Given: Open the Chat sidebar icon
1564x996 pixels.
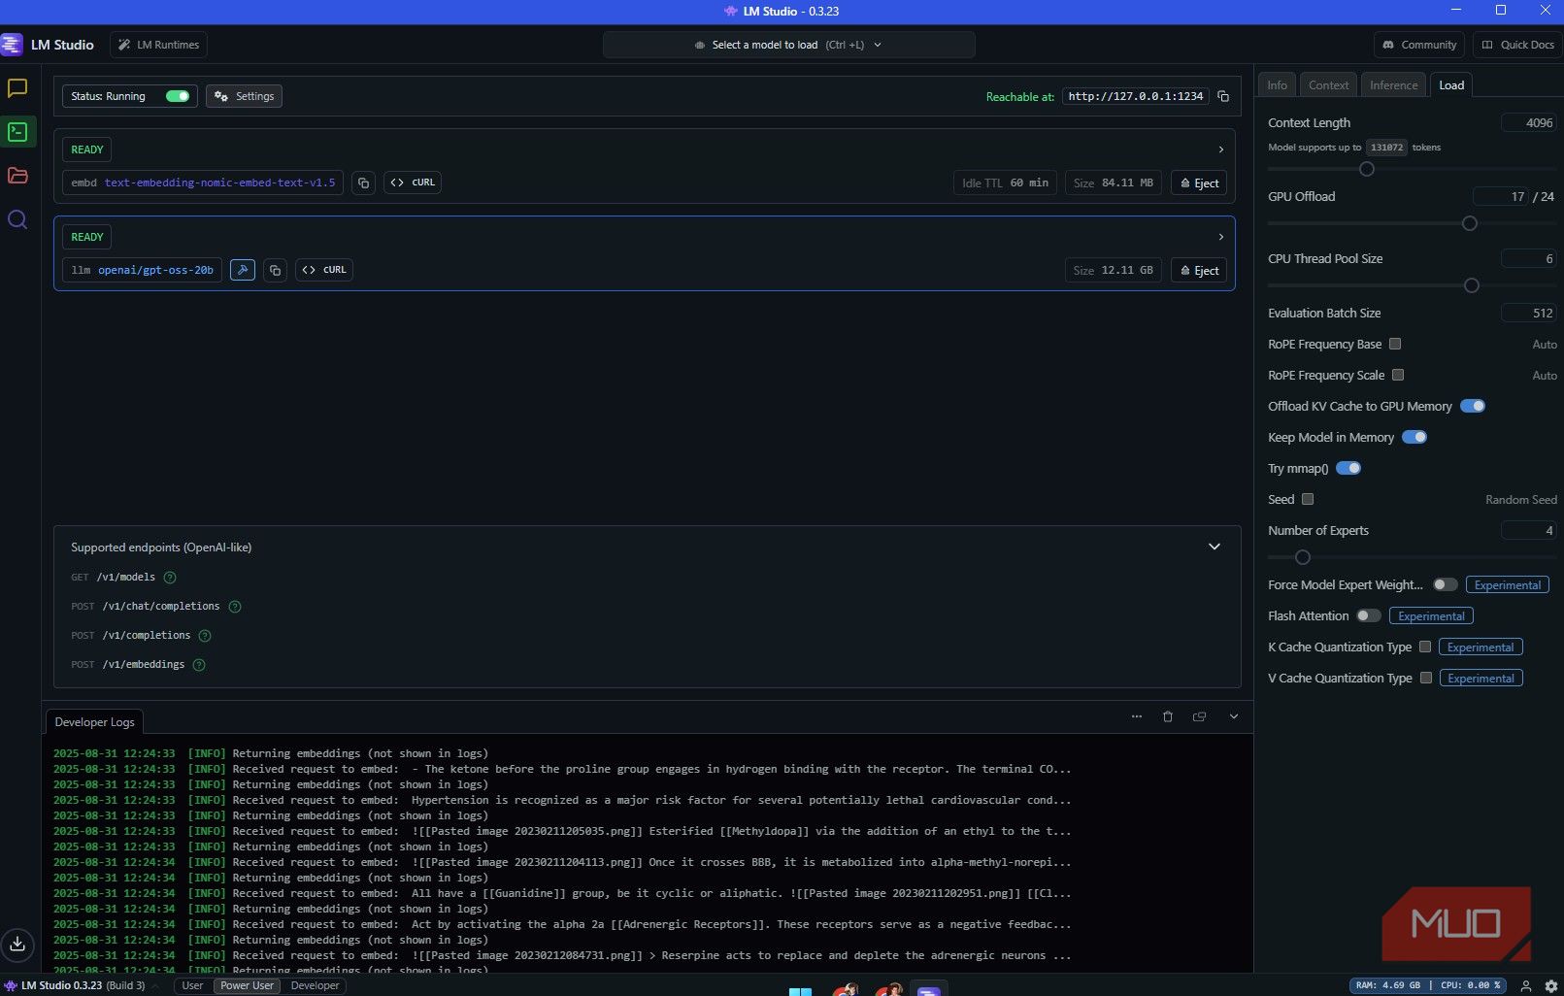Looking at the screenshot, I should point(17,88).
